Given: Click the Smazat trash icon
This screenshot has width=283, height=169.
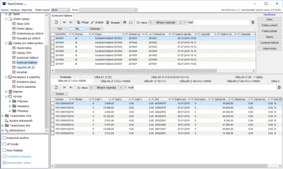Looking at the screenshot, I should [x=108, y=23].
